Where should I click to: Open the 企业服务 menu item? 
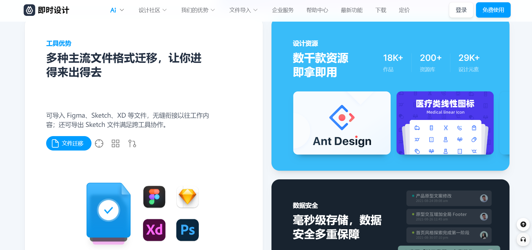coord(283,10)
